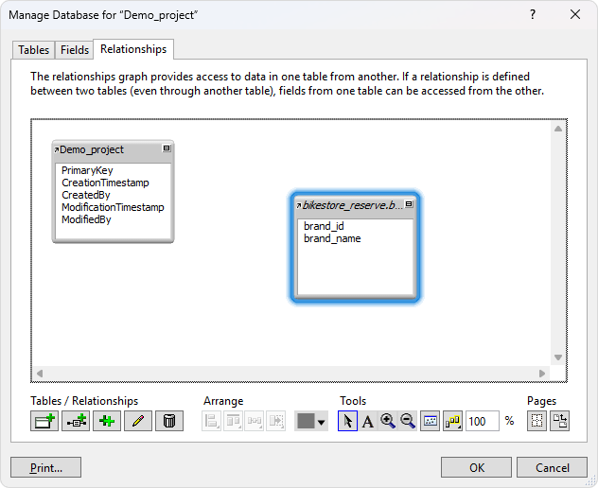Image resolution: width=598 pixels, height=488 pixels.
Task: Click the Duplicate selected objects icon
Action: click(x=107, y=421)
